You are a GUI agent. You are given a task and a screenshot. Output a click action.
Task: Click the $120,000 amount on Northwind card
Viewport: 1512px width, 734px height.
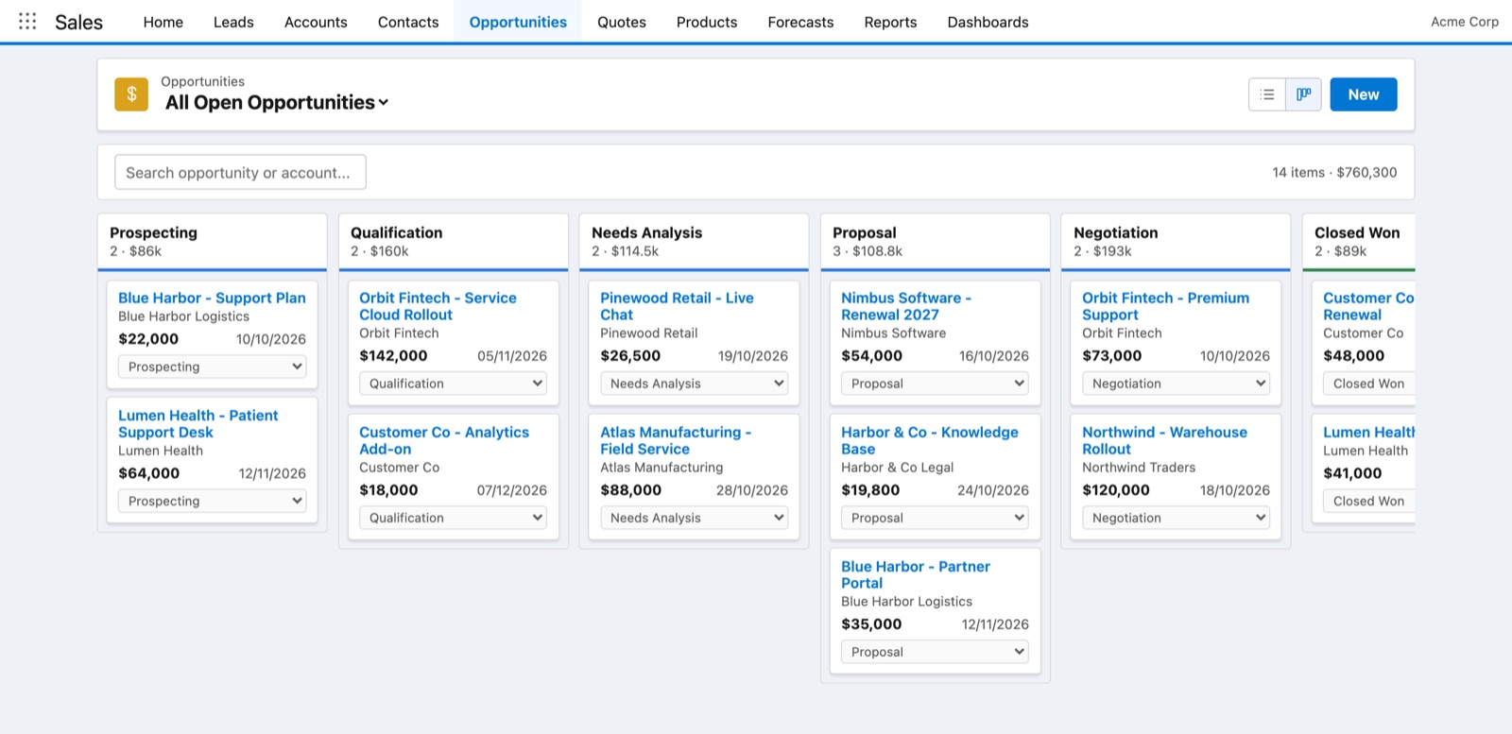pyautogui.click(x=1116, y=490)
